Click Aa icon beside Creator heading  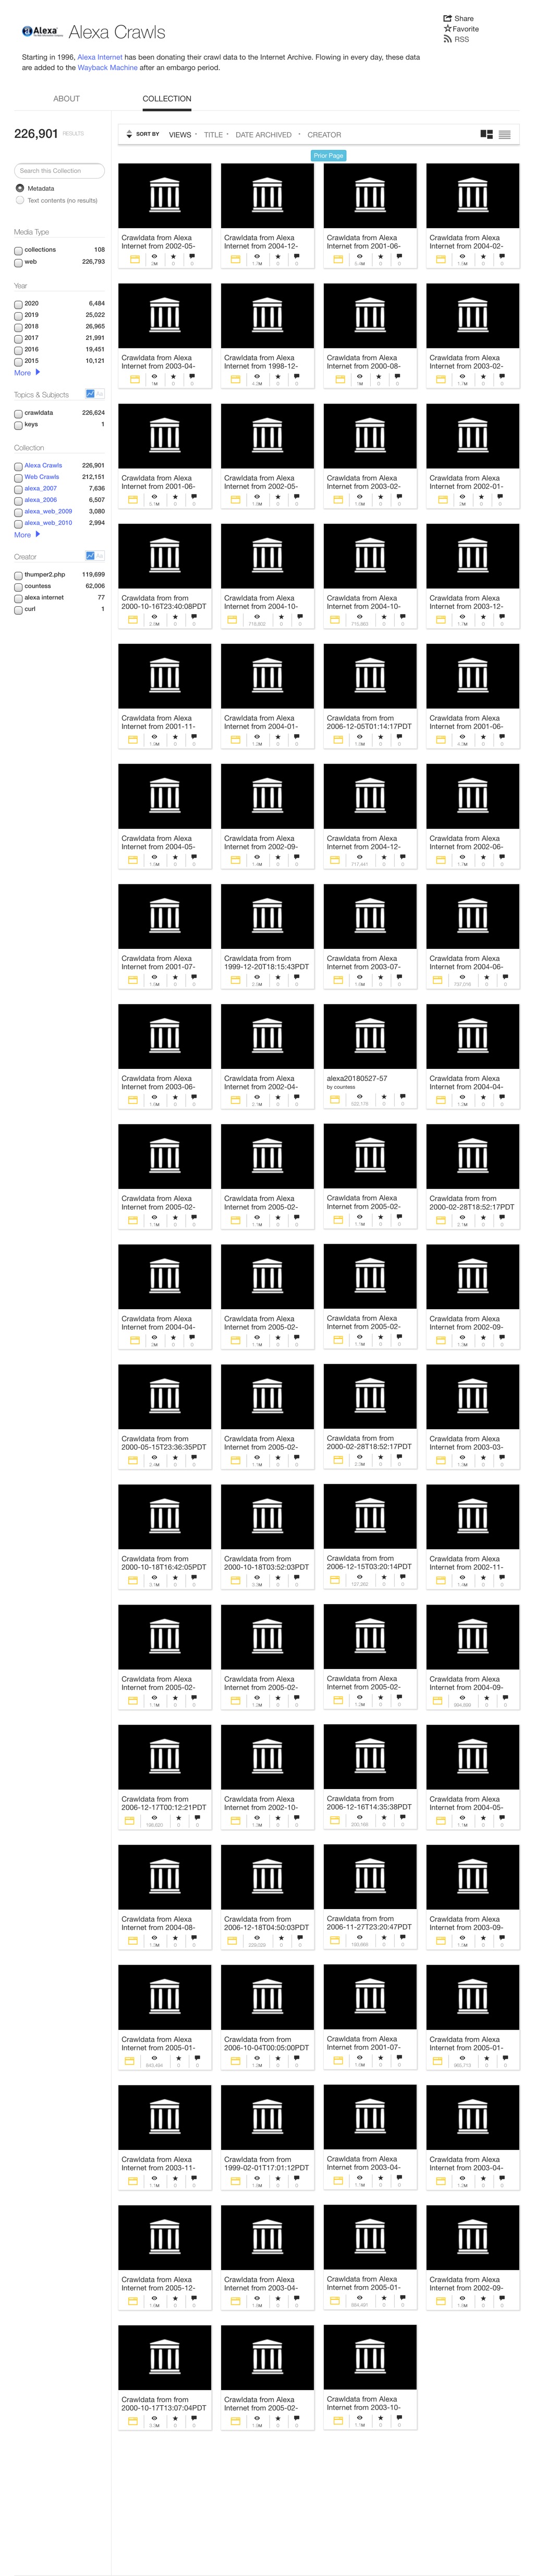100,555
